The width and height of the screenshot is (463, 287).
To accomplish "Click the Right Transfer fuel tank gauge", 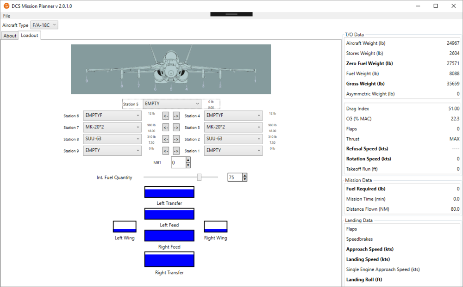I will click(169, 259).
